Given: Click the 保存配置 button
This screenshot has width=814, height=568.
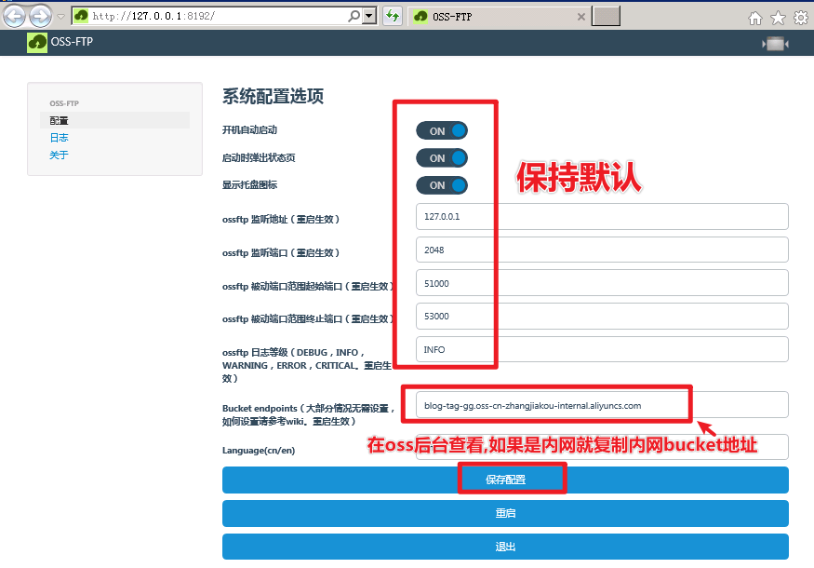Looking at the screenshot, I should [505, 480].
